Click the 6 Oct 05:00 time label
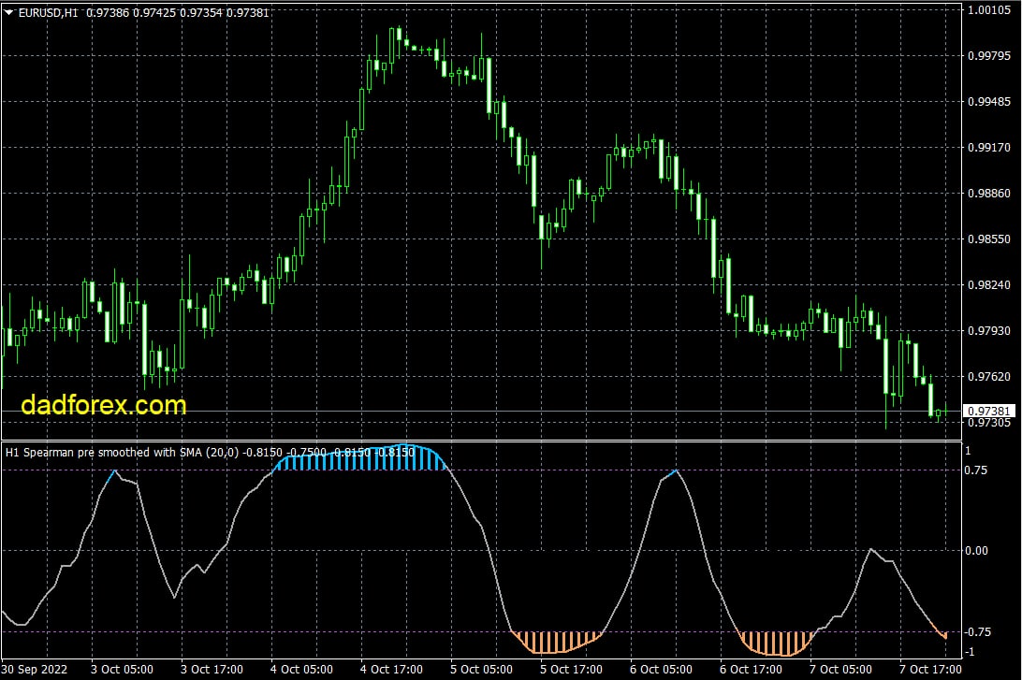The height and width of the screenshot is (680, 1022). coord(662,670)
